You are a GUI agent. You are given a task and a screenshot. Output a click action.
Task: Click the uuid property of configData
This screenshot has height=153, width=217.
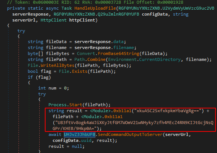click(86, 140)
